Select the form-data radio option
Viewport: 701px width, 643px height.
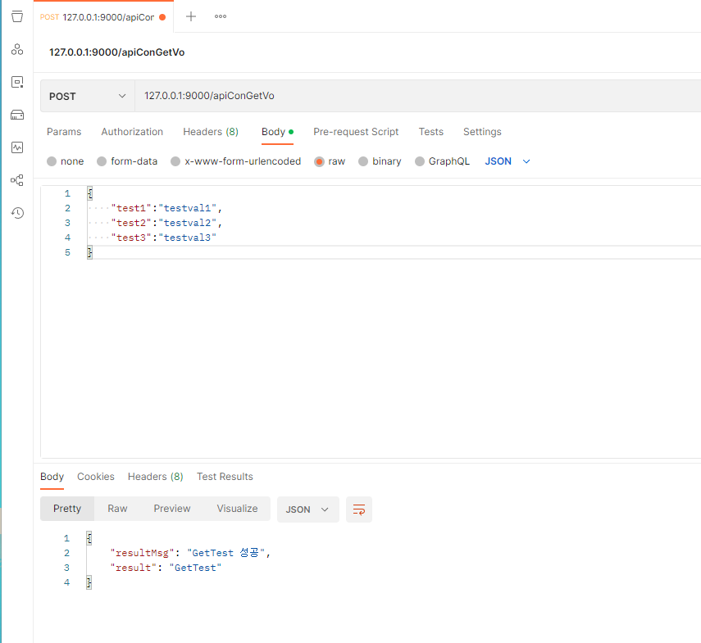click(102, 161)
